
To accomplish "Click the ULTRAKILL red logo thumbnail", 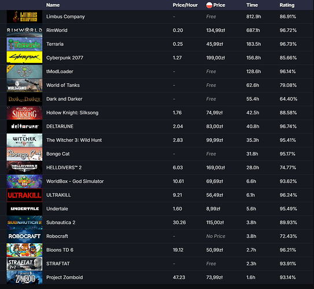I will [x=24, y=195].
